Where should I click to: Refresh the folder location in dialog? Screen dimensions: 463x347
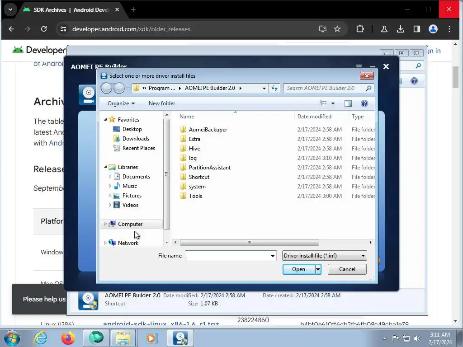tap(274, 88)
